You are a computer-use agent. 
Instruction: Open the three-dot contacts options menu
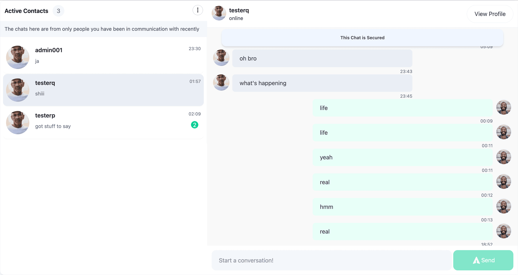[198, 10]
